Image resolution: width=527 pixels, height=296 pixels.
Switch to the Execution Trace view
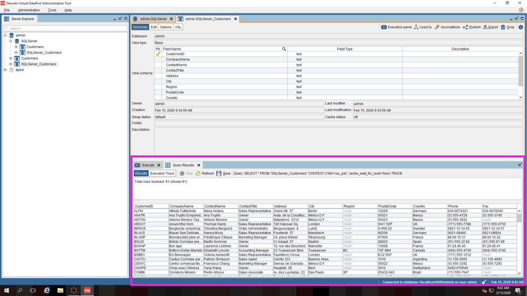click(162, 174)
